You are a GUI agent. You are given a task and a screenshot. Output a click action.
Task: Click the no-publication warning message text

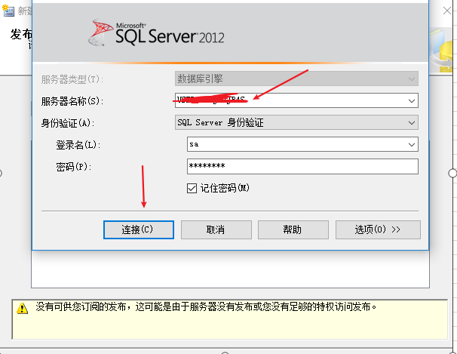[x=206, y=307]
